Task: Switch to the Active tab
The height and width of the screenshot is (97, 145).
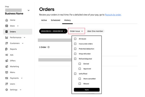Action: pos(44,20)
